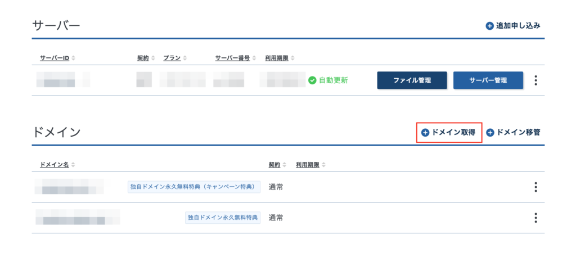Open ファイル管理 for the server

coord(412,80)
